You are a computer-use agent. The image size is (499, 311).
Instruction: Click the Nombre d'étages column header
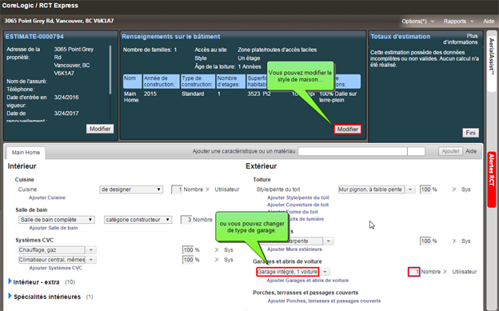231,82
